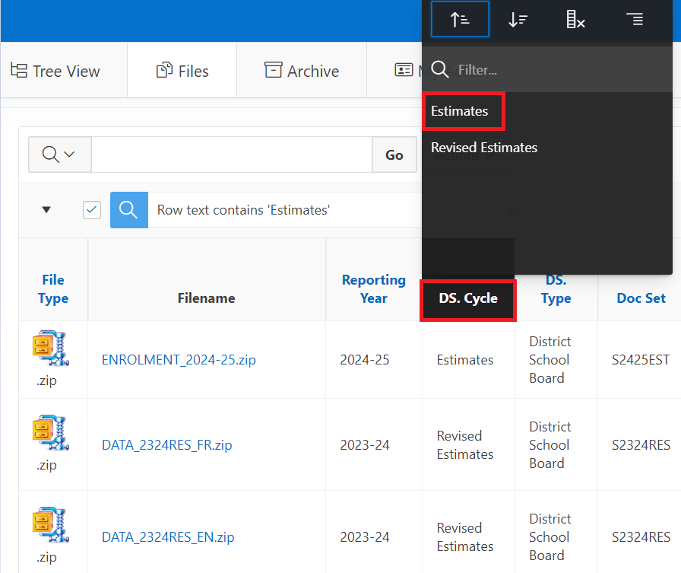Choose 'Revised Estimates' in filter list
Image resolution: width=681 pixels, height=573 pixels.
(x=484, y=148)
